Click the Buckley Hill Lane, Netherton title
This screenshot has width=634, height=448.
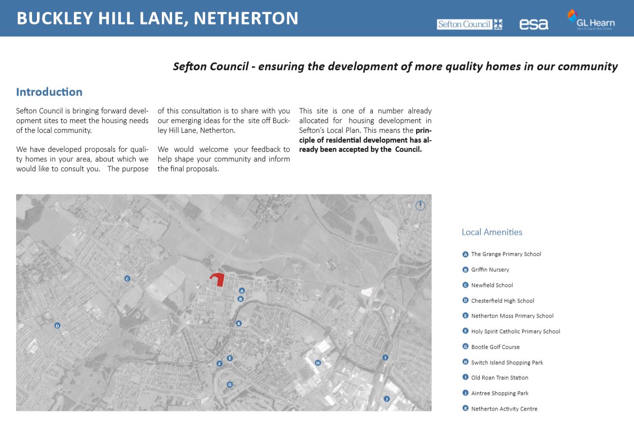pyautogui.click(x=158, y=18)
